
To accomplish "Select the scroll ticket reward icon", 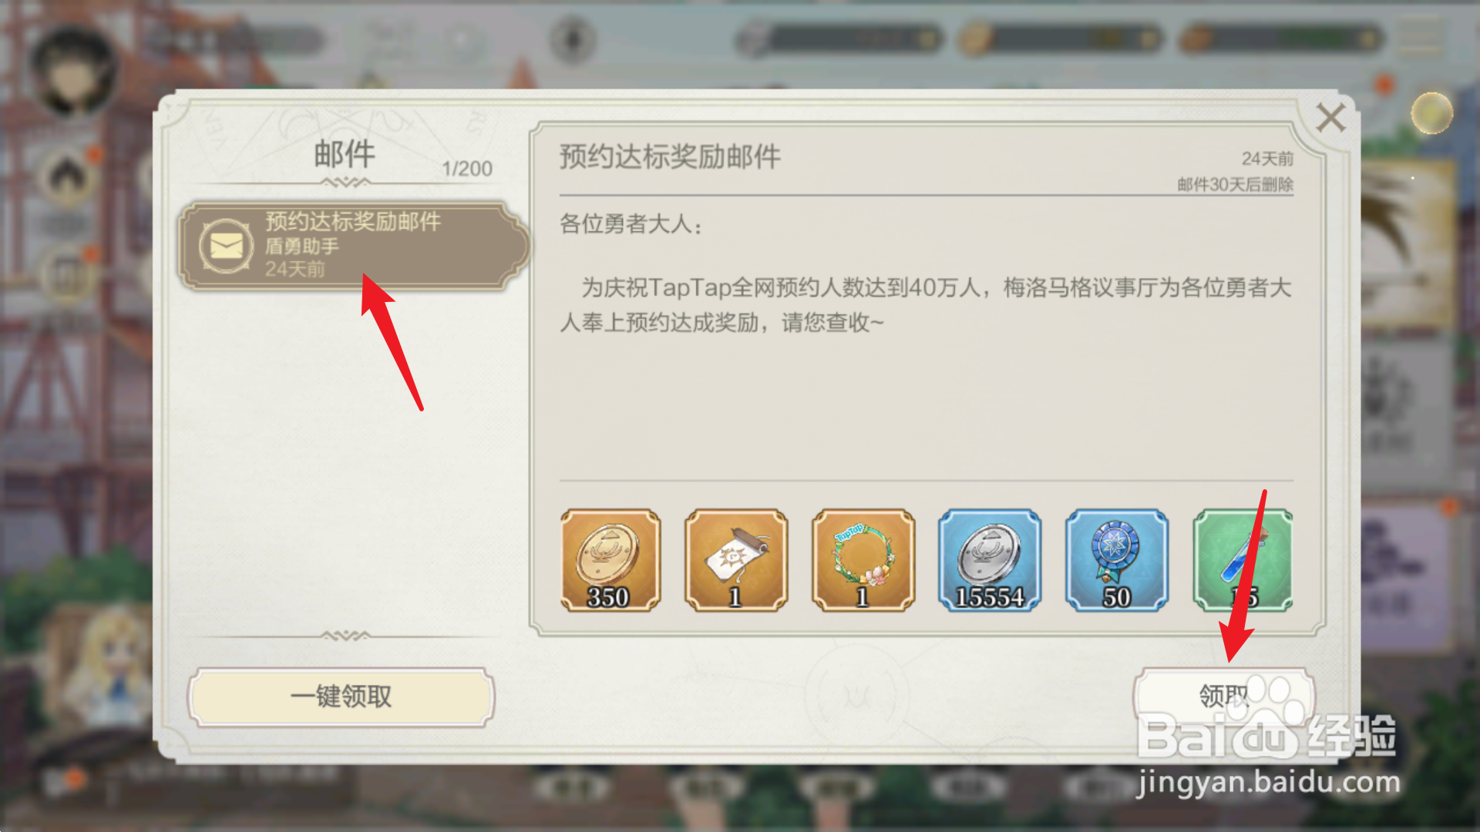I will [x=736, y=560].
